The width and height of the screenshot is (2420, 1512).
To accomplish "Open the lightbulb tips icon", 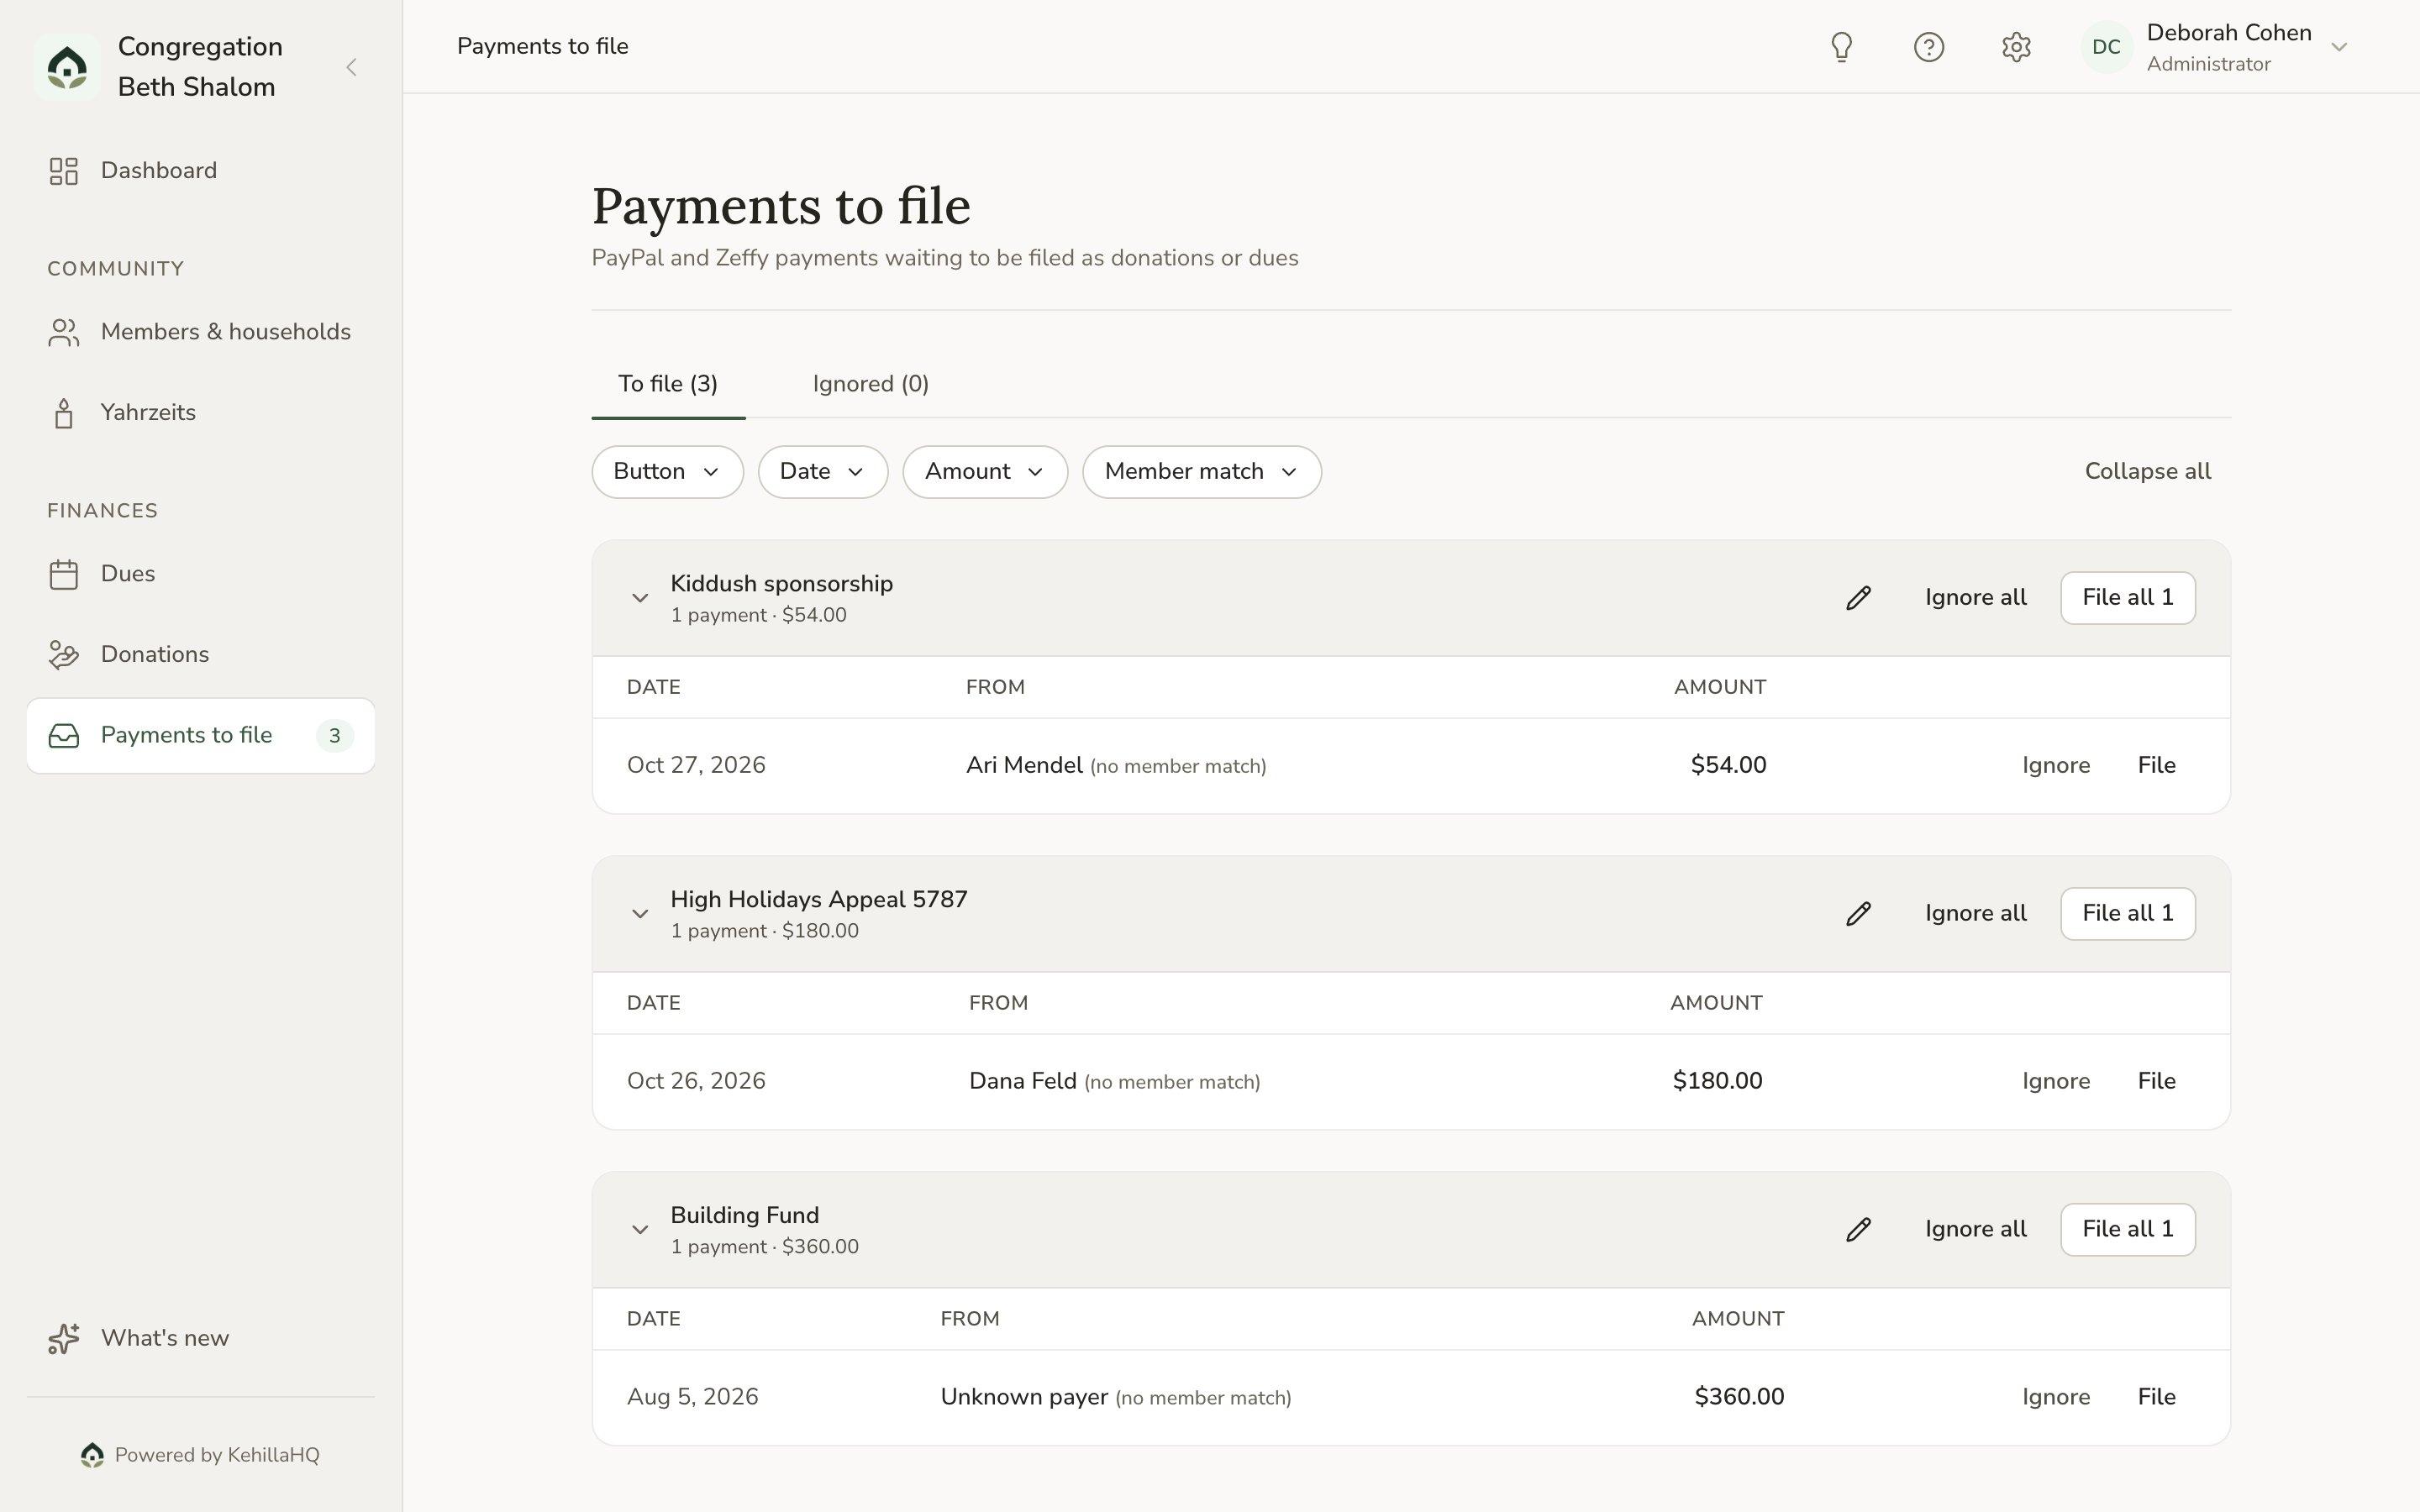I will tap(1841, 47).
